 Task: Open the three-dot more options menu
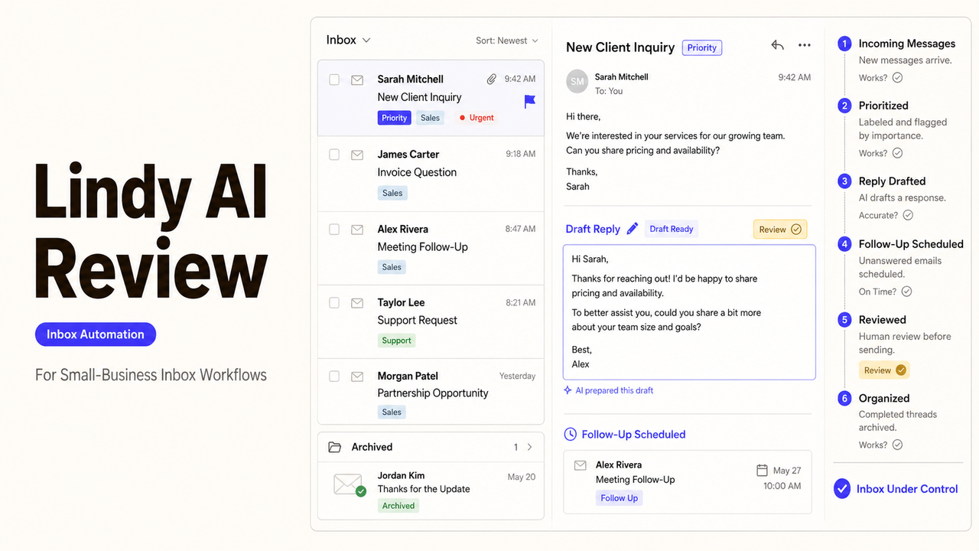[x=804, y=45]
